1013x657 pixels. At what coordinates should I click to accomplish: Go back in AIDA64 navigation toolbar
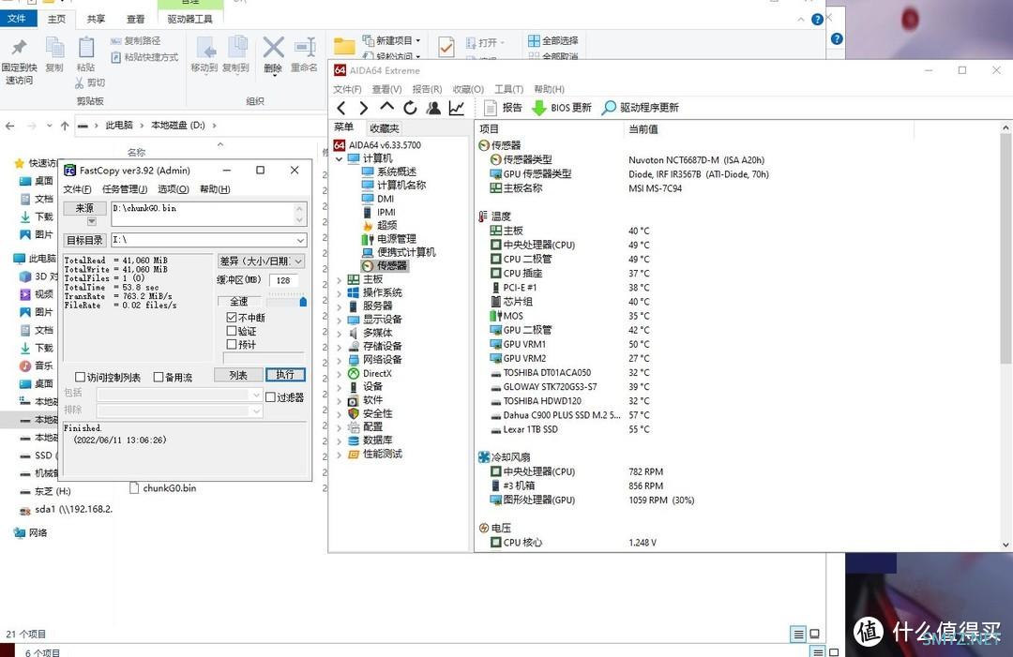click(341, 108)
